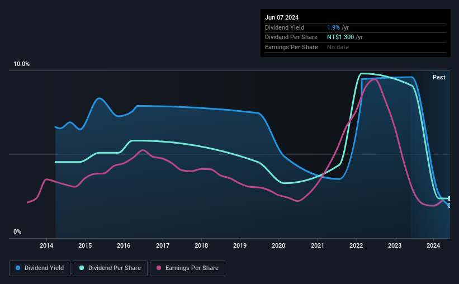
Task: Click the blue Dividend Yield legend dot
Action: point(18,268)
